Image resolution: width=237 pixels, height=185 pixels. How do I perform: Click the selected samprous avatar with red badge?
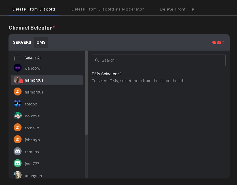[x=18, y=80]
